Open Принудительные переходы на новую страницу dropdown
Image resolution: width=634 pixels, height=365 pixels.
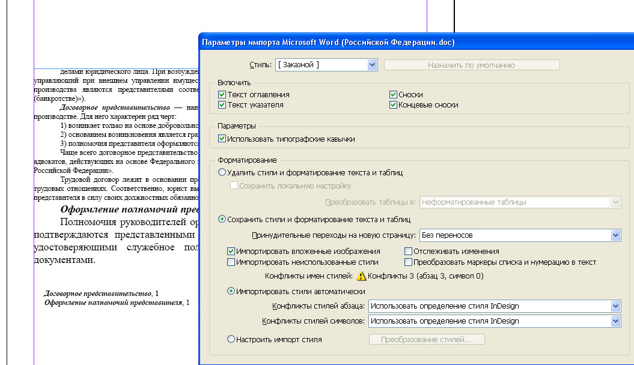(x=520, y=235)
